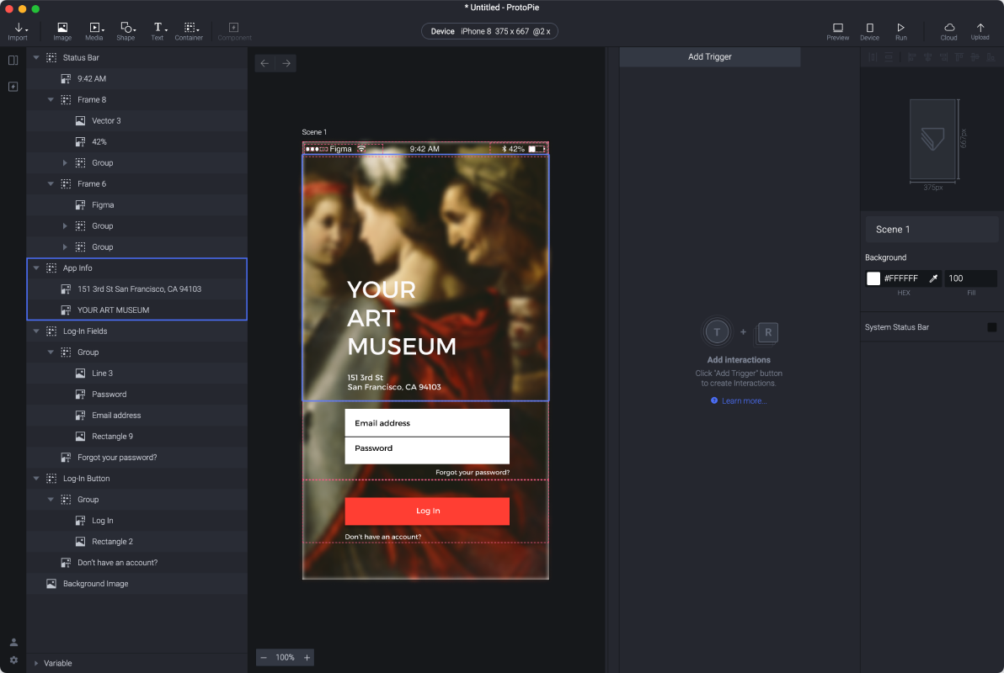Image resolution: width=1004 pixels, height=673 pixels.
Task: Open the user account icon
Action: point(13,642)
